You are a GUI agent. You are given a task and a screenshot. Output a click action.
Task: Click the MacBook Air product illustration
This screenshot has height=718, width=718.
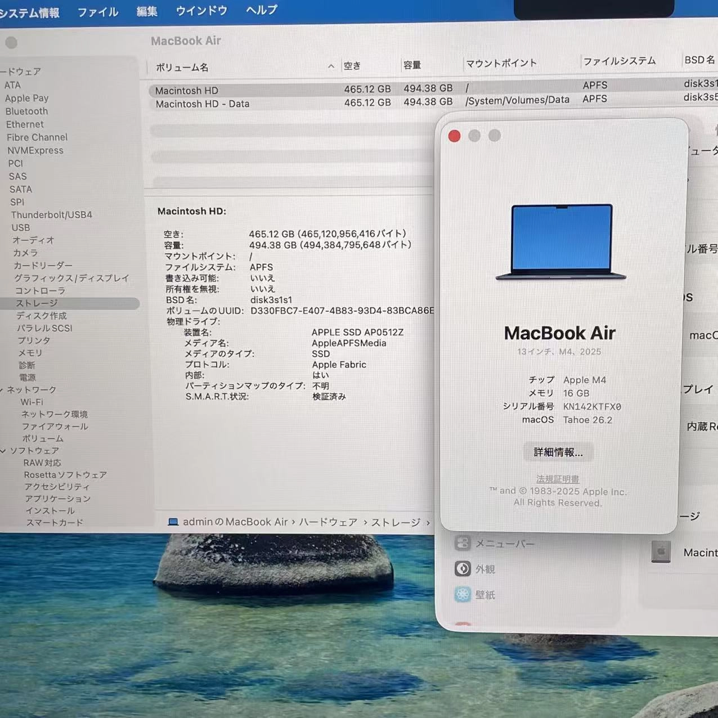click(560, 241)
